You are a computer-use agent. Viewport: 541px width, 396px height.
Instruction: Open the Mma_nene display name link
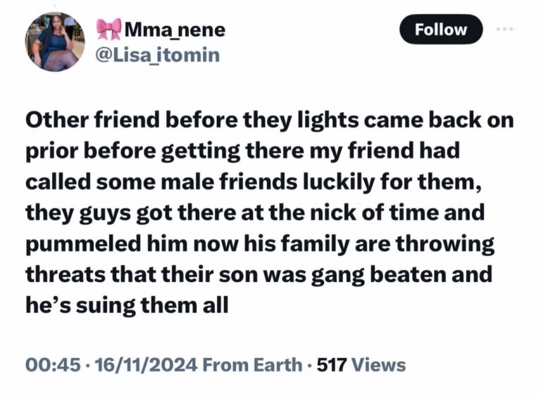(x=175, y=30)
